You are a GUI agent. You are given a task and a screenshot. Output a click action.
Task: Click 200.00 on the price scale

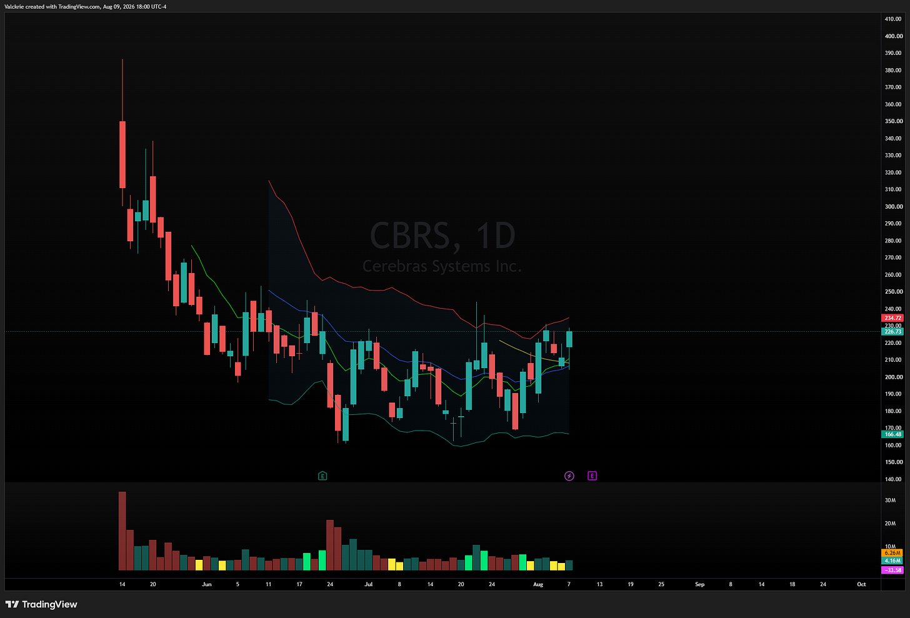click(x=893, y=377)
